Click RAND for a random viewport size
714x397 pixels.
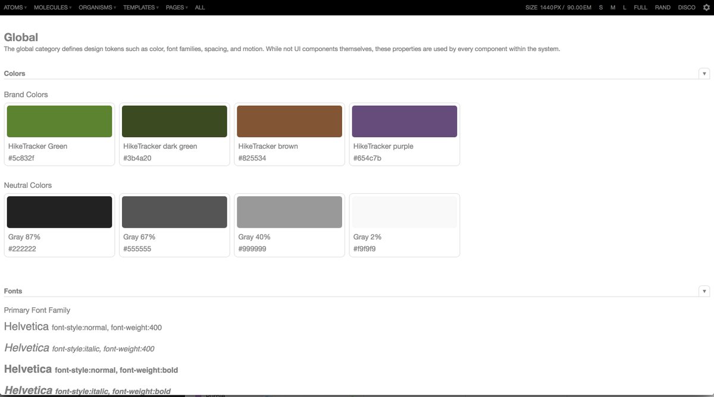pyautogui.click(x=663, y=7)
